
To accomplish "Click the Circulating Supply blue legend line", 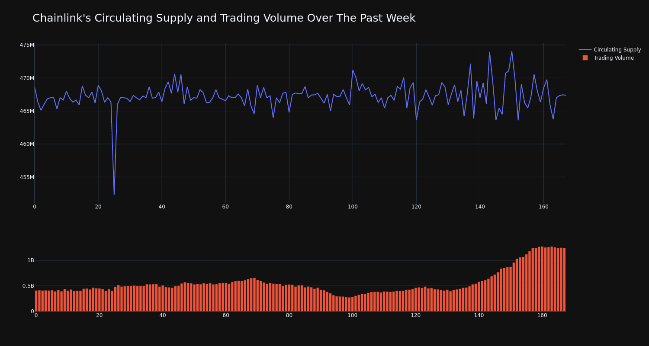I will [585, 50].
